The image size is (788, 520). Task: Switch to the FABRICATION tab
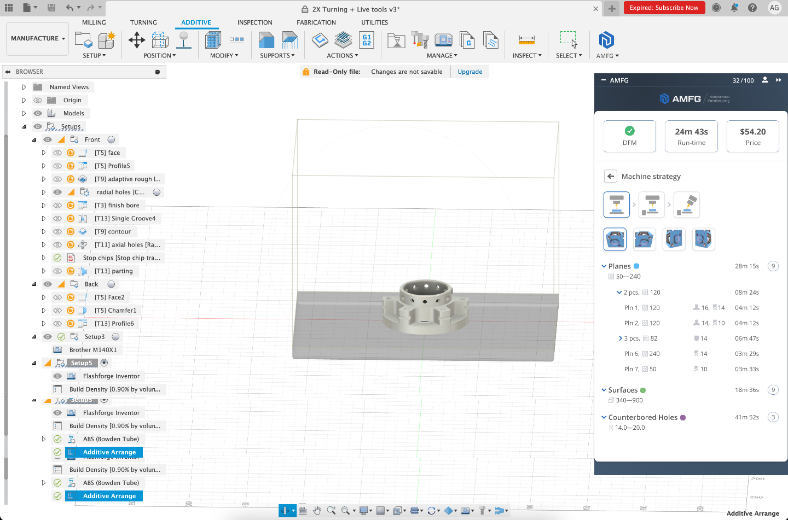coord(316,22)
